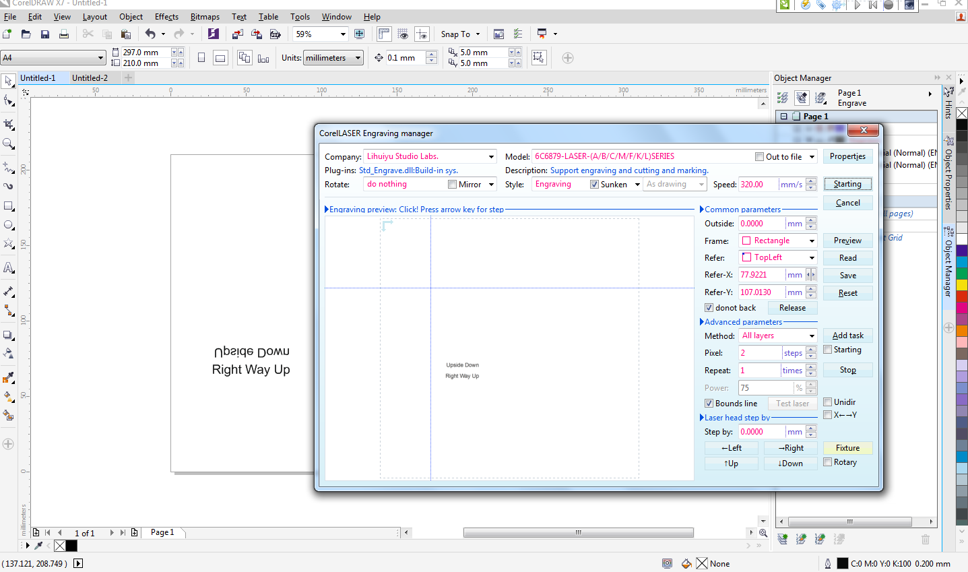Select the Rectangle tool in toolbox

tap(9, 205)
